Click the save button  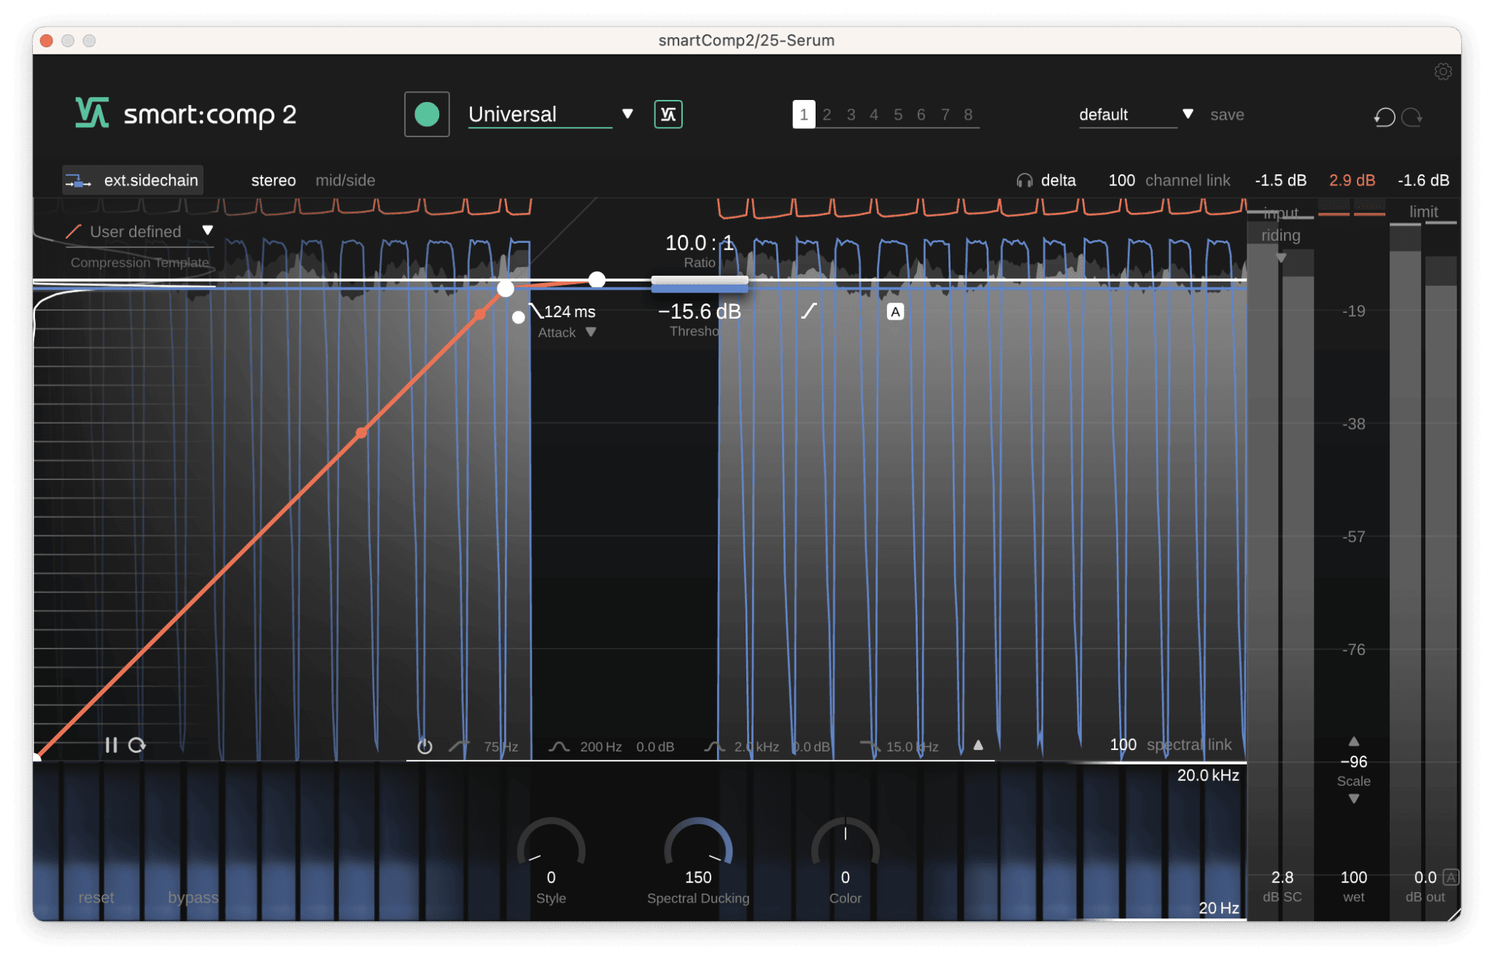point(1226,114)
